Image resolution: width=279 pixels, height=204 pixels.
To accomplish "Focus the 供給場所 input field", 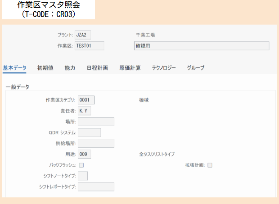I will coord(96,143).
